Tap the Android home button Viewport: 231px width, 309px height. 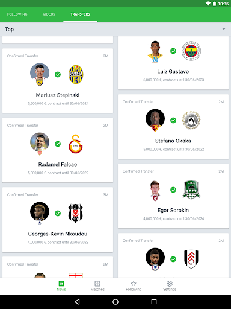[115, 302]
